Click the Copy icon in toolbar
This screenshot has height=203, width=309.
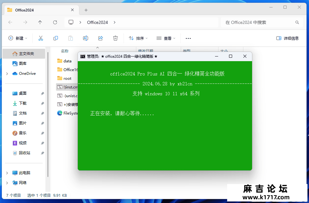pos(56,38)
